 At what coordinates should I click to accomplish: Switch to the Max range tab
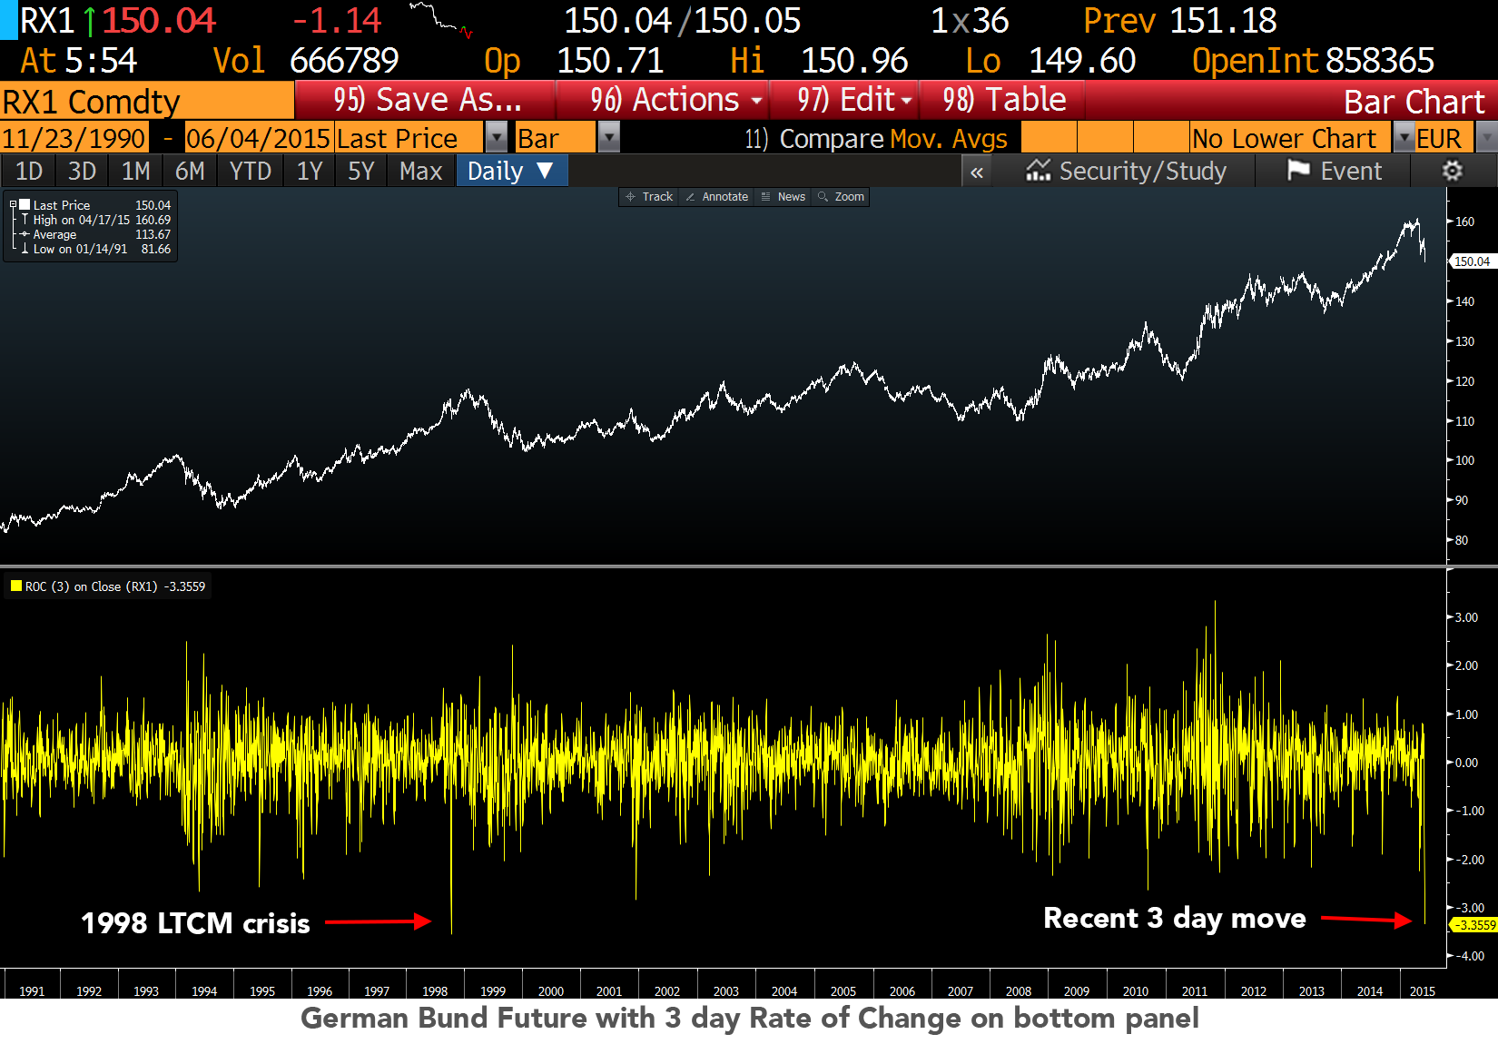(420, 171)
